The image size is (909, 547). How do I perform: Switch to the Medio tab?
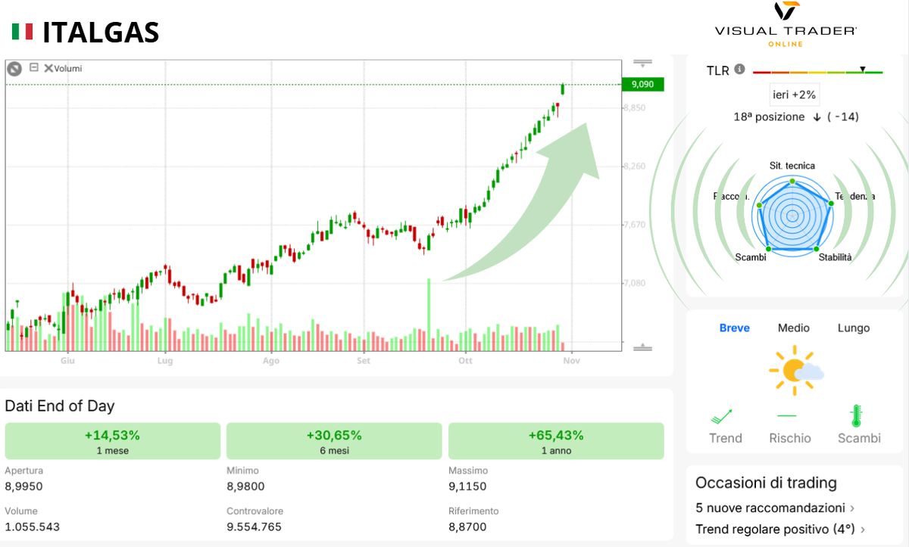[x=793, y=328]
